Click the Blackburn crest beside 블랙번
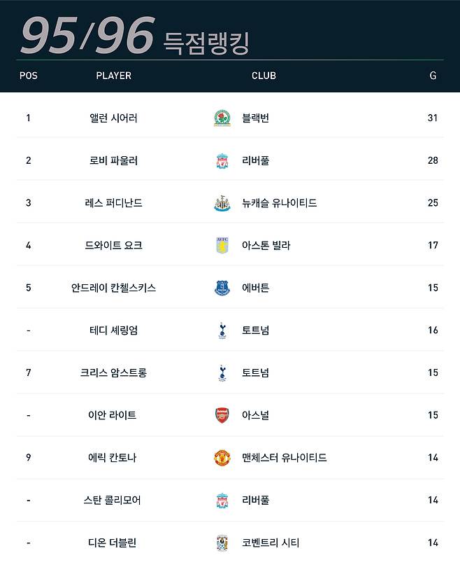The width and height of the screenshot is (460, 565). [222, 118]
